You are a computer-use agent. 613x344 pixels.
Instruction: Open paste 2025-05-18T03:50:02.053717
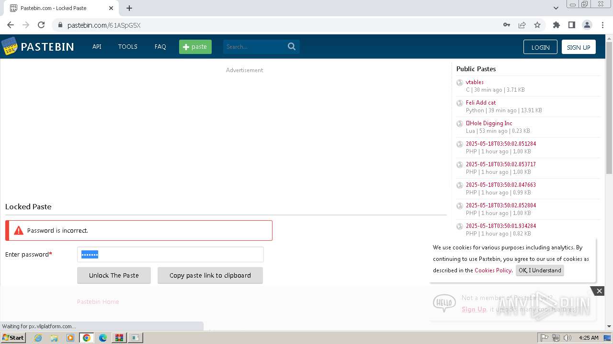click(501, 164)
